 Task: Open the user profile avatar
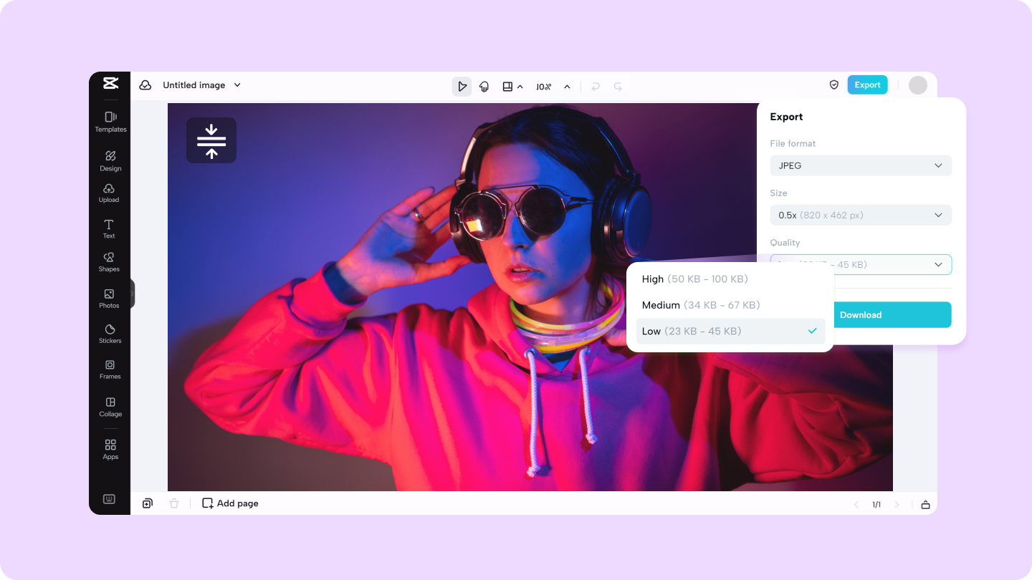[918, 85]
